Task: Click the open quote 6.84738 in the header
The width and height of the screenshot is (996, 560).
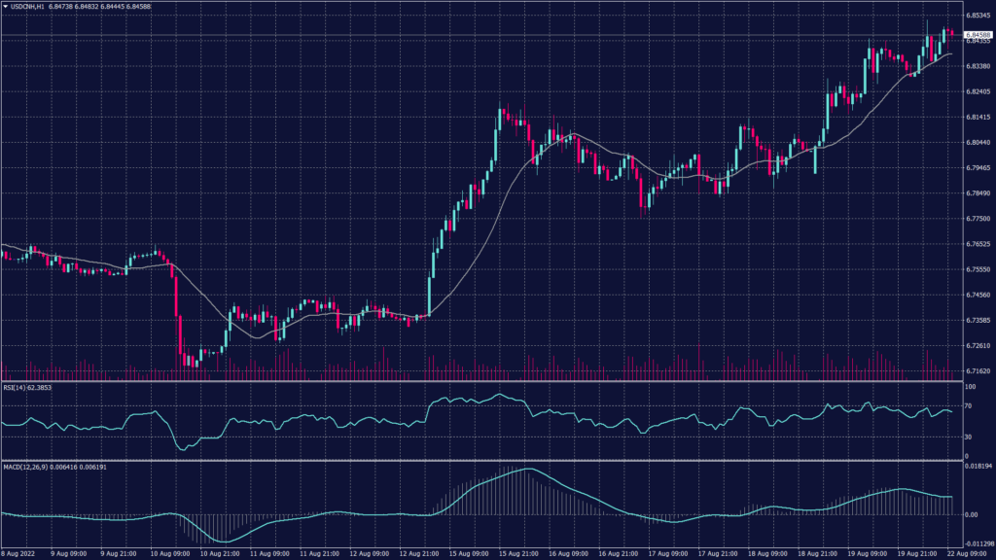Action: (x=60, y=6)
